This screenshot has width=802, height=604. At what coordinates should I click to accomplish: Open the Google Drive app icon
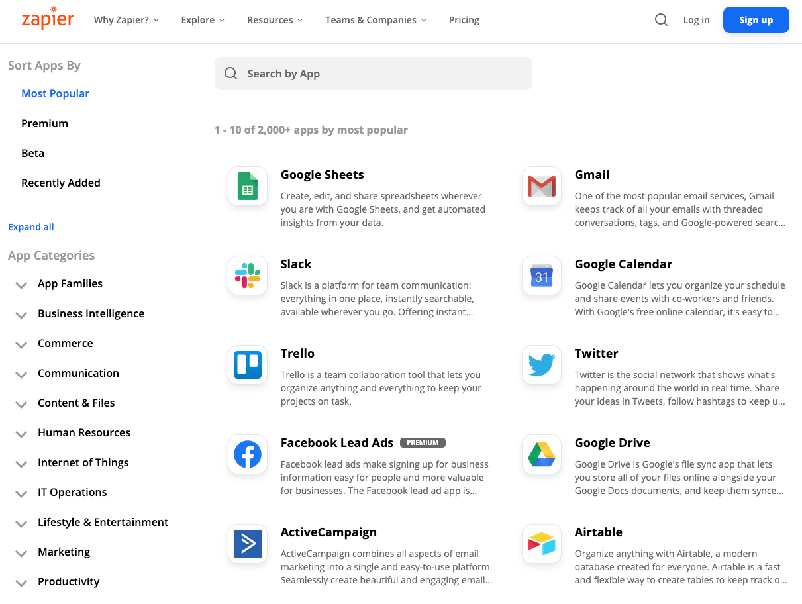coord(542,454)
